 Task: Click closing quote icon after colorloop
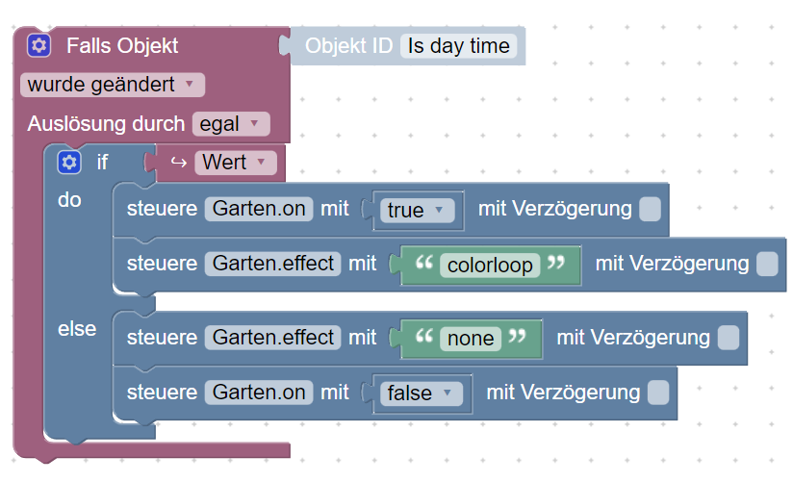(x=556, y=265)
